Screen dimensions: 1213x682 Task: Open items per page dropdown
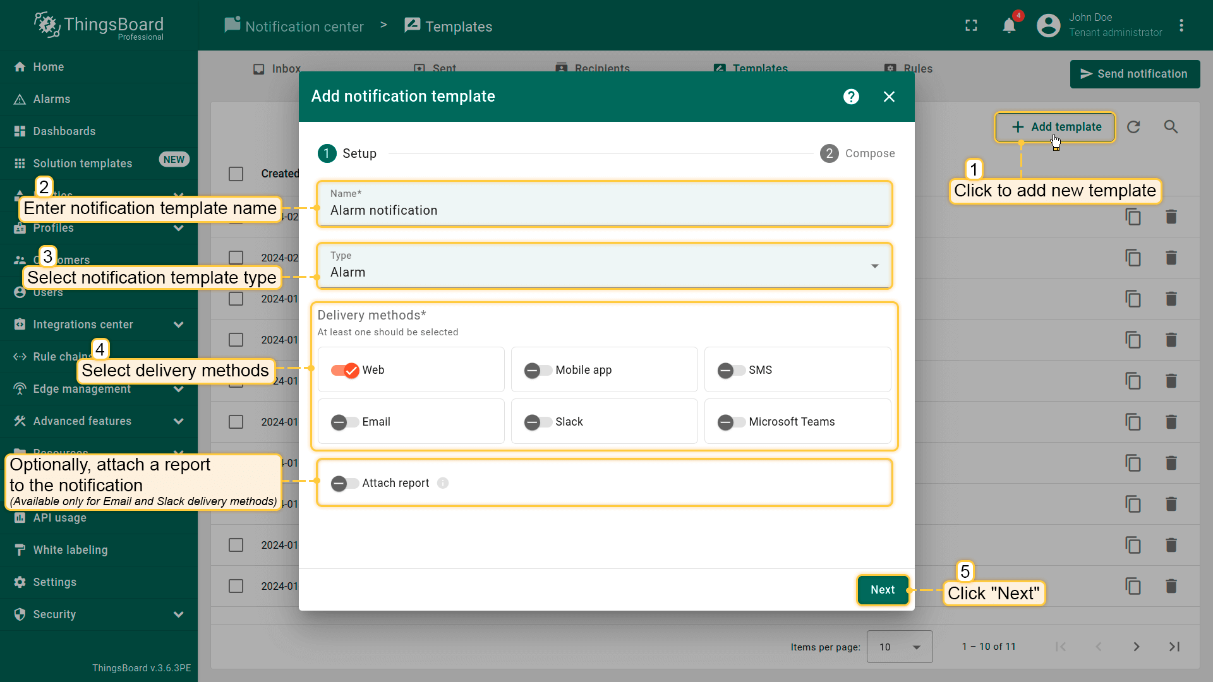[x=899, y=647]
